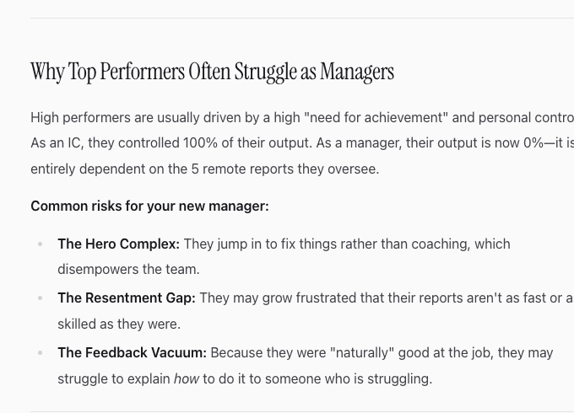The width and height of the screenshot is (574, 413).
Task: Click the bold "The Feedback Vacuum:" label
Action: (132, 353)
